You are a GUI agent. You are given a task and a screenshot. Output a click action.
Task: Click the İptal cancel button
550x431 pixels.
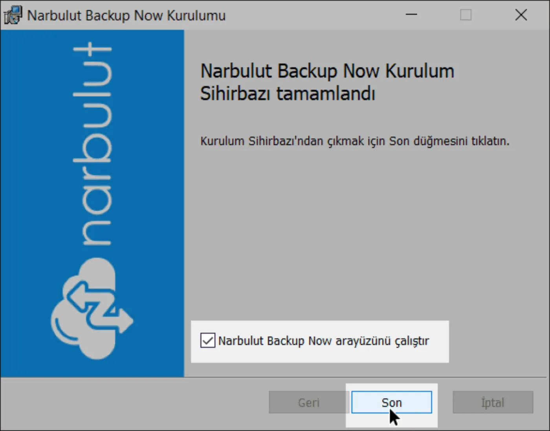(493, 402)
